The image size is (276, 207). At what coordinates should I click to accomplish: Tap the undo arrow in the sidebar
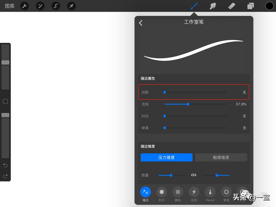[5, 165]
